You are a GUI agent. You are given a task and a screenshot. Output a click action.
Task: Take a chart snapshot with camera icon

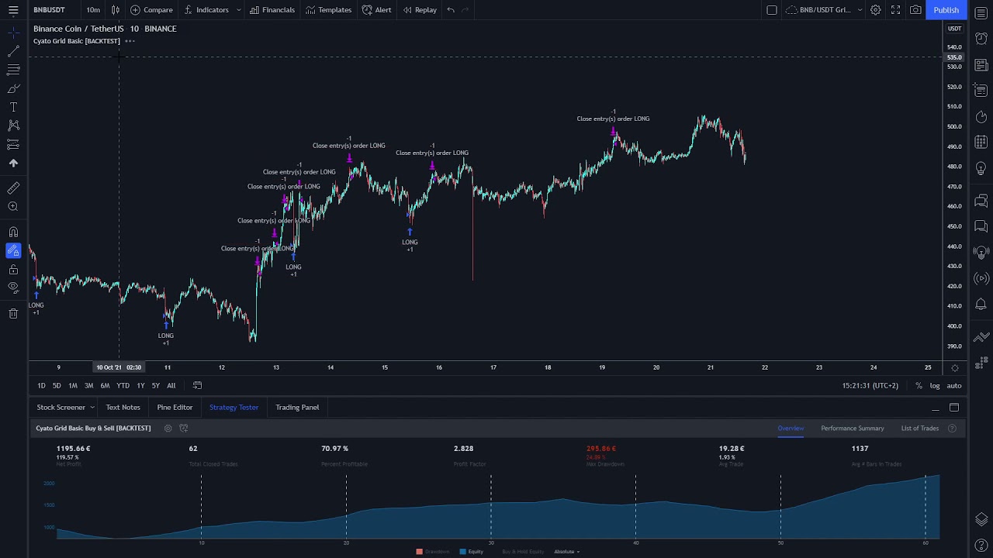[915, 10]
